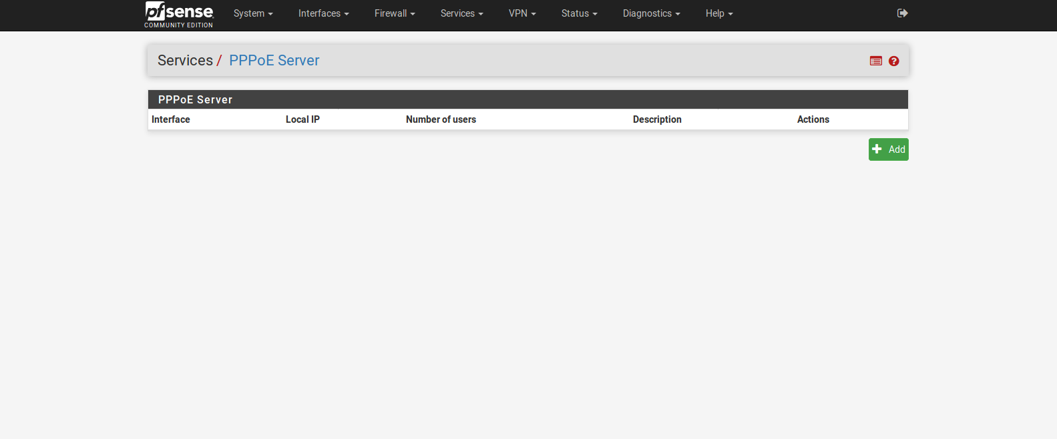Screen dimensions: 1057x439
Task: Open the Interfaces dropdown menu
Action: (x=323, y=13)
